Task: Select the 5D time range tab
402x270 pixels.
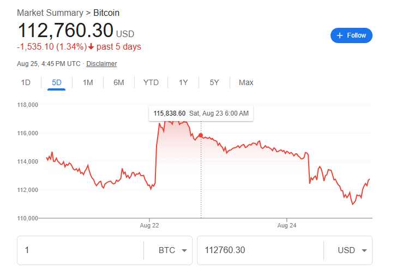Action: (57, 82)
